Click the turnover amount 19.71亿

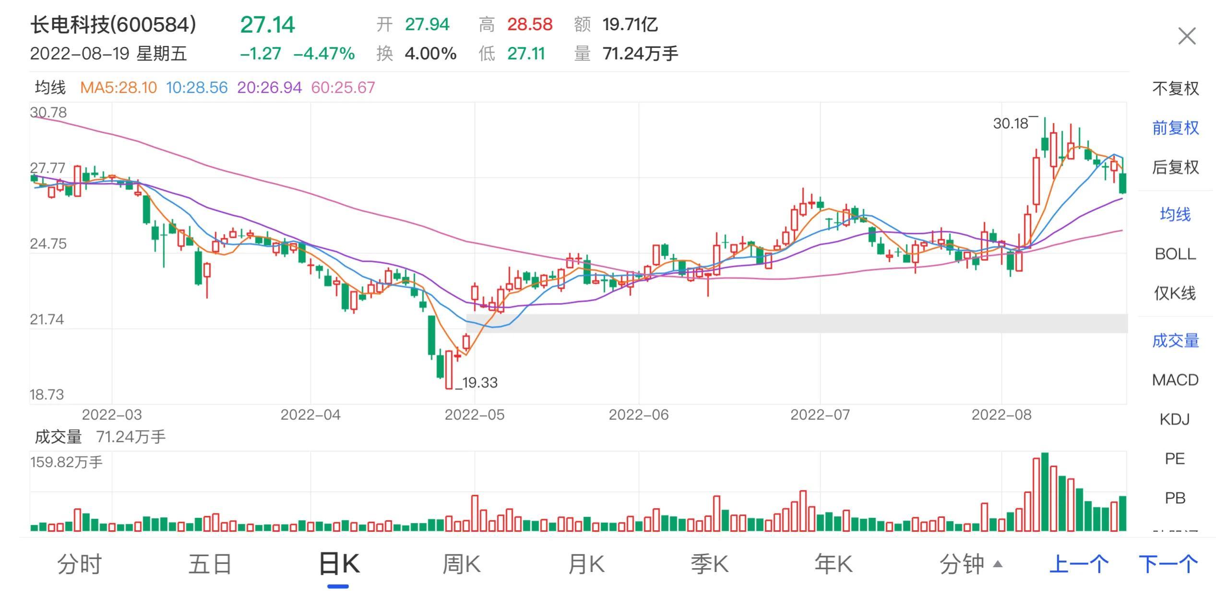(x=630, y=24)
